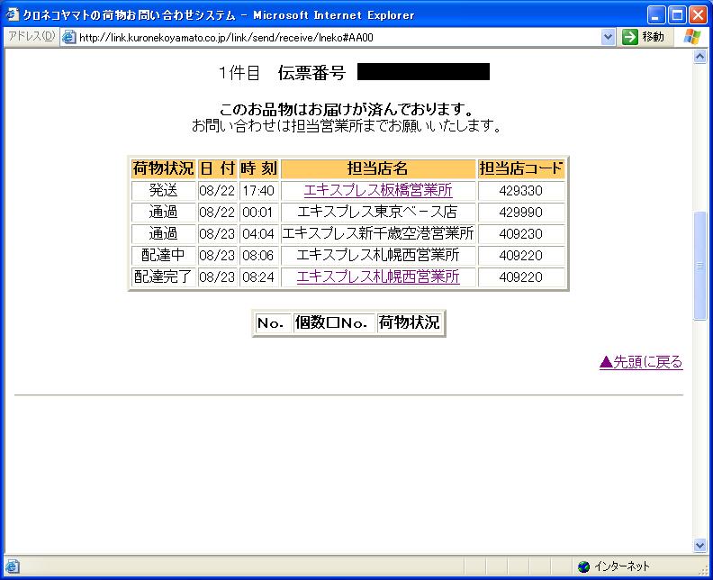Click the No. header cell
This screenshot has width=713, height=580.
click(x=273, y=323)
